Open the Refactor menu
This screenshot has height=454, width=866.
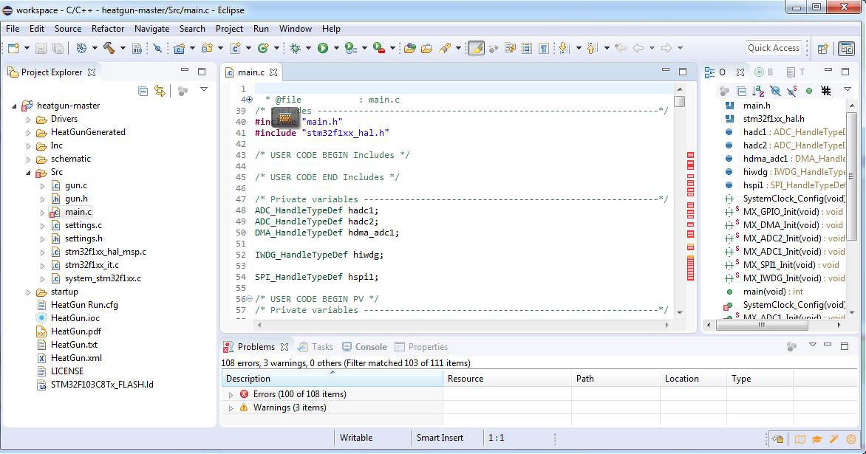point(108,29)
